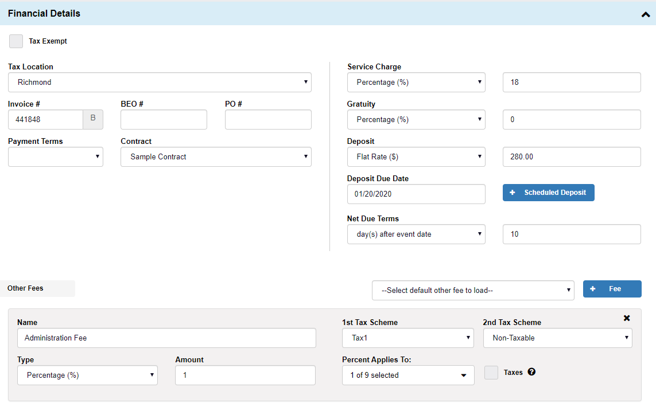
Task: Open the Service Charge type dropdown
Action: pos(416,83)
